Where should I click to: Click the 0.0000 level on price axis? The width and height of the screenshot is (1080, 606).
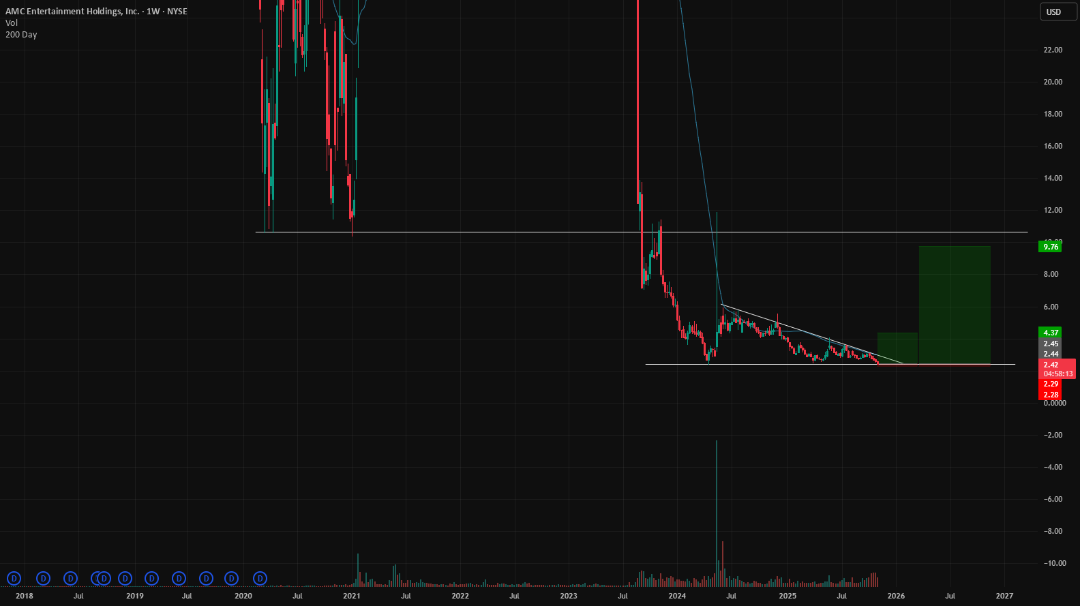[x=1055, y=404]
